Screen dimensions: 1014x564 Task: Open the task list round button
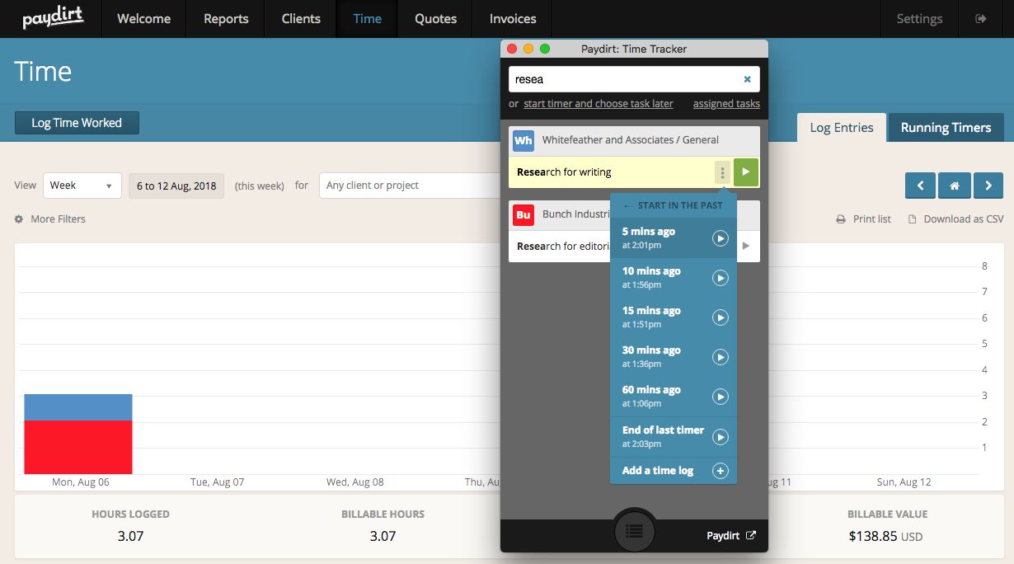tap(634, 532)
